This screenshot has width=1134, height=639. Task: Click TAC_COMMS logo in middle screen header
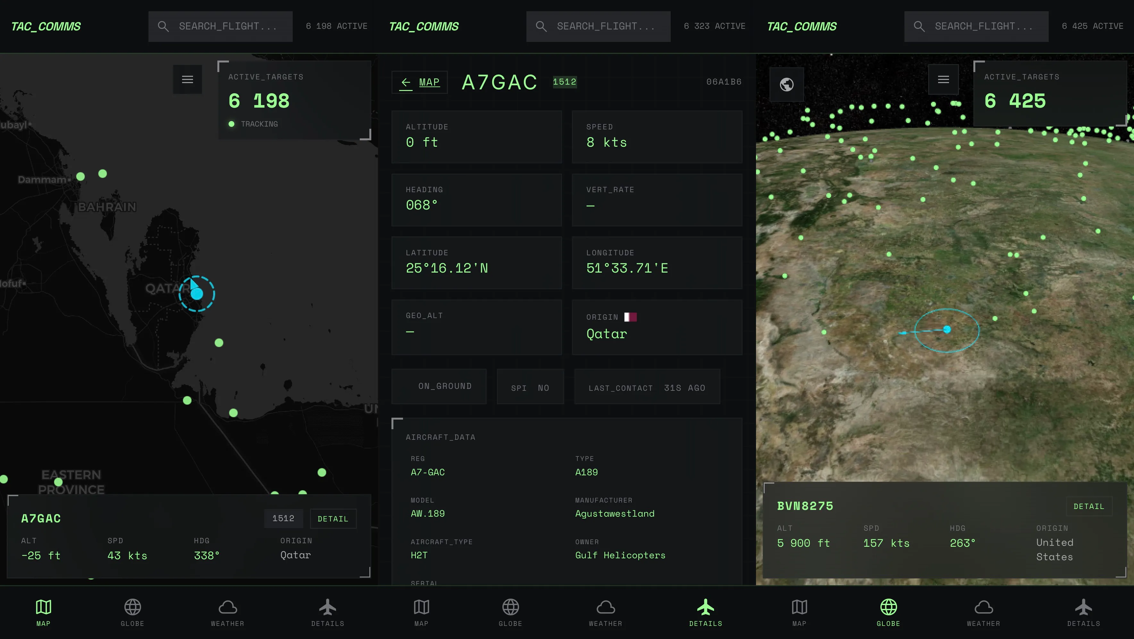tap(424, 26)
